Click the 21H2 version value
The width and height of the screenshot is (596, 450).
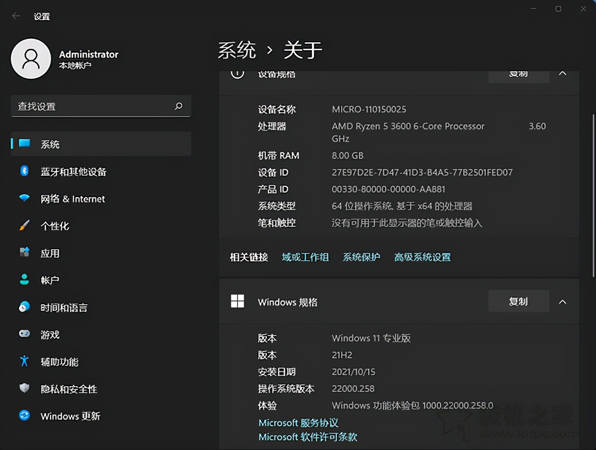click(x=342, y=355)
